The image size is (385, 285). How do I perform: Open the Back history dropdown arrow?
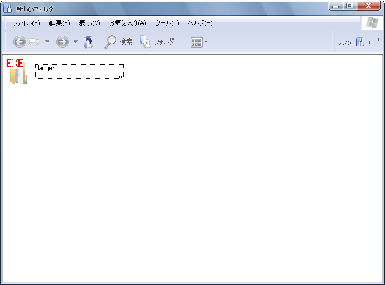[x=47, y=42]
